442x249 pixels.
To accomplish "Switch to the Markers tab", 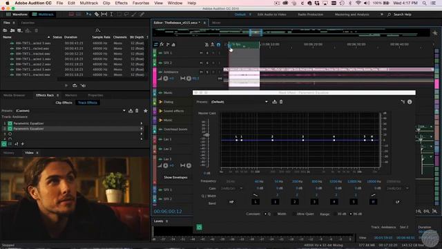I will coord(70,95).
